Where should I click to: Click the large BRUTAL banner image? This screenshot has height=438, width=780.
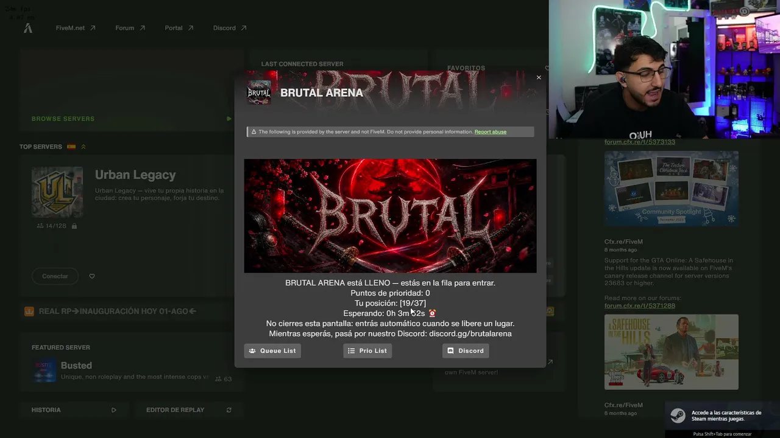[x=390, y=216]
